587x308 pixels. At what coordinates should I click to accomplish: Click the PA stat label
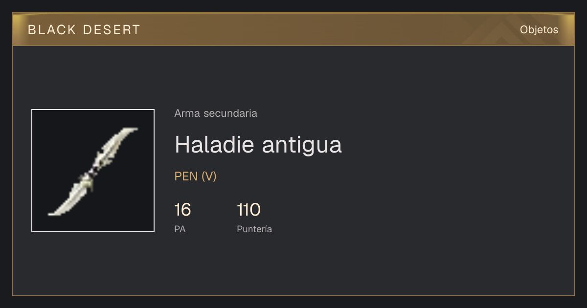pos(180,229)
